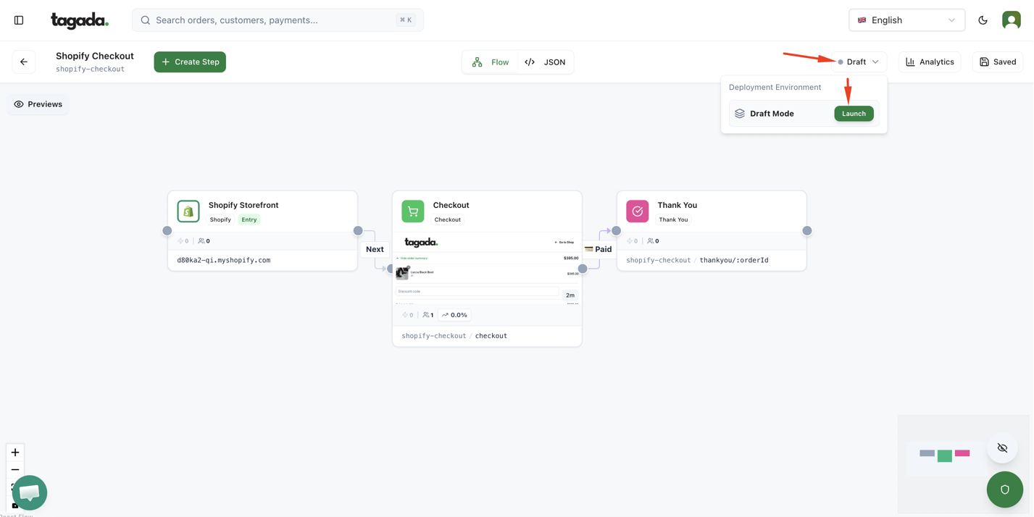The height and width of the screenshot is (517, 1034).
Task: Switch to the Flow view tab
Action: click(491, 62)
